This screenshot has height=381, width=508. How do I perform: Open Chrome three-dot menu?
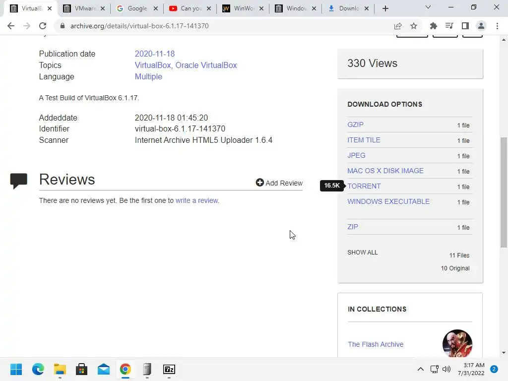point(497,26)
